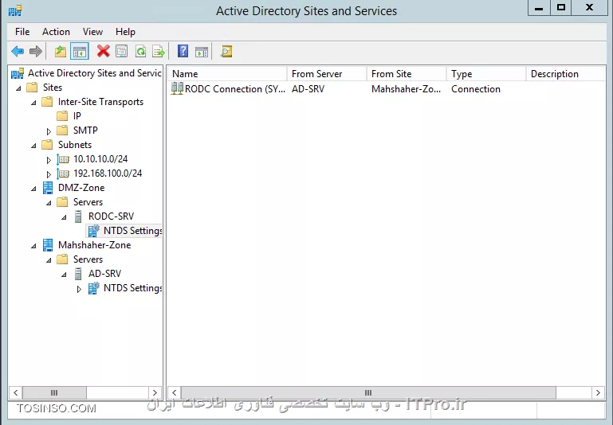613x425 pixels.
Task: Collapse the RODC-SRV server node
Action: [64, 217]
